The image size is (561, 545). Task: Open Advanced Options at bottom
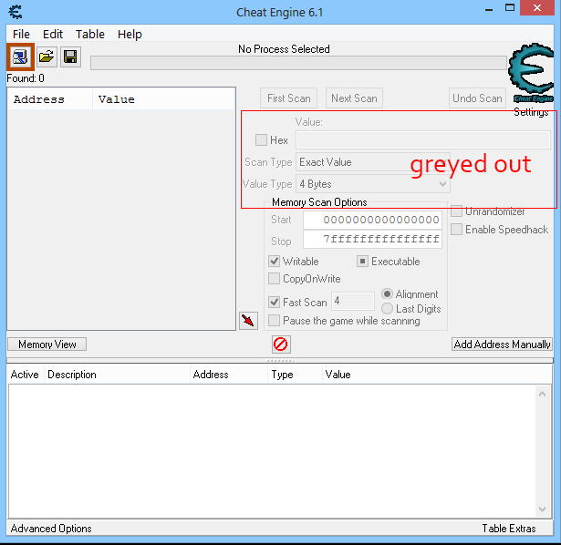tap(51, 529)
